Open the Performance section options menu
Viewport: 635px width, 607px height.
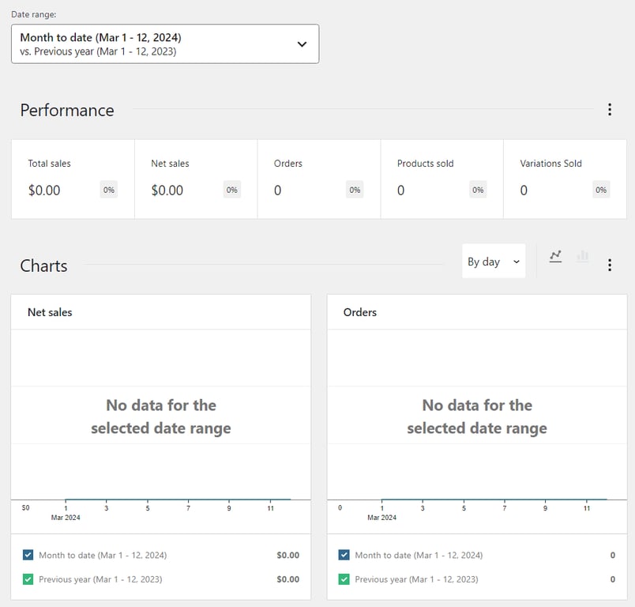click(x=610, y=110)
